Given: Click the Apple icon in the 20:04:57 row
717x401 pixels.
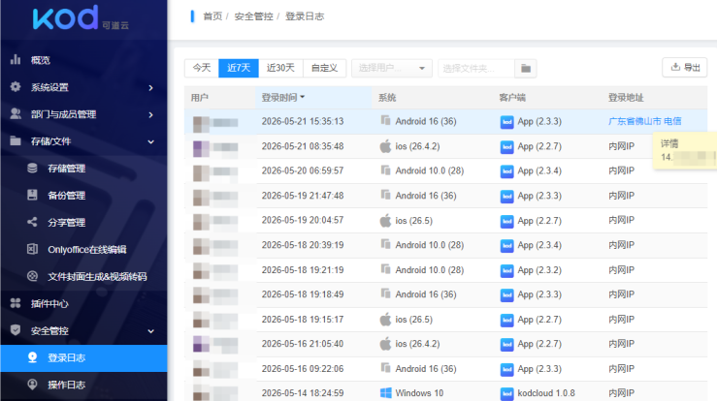Looking at the screenshot, I should click(385, 221).
